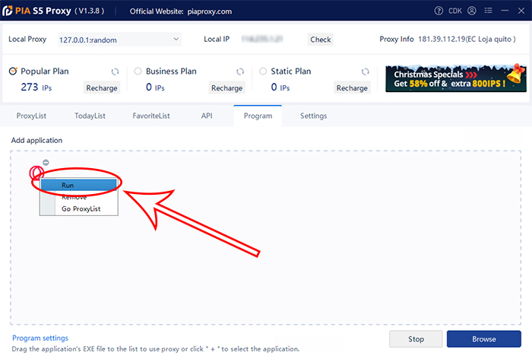Open the CDK redemption option
This screenshot has width=532, height=356.
coord(455,11)
